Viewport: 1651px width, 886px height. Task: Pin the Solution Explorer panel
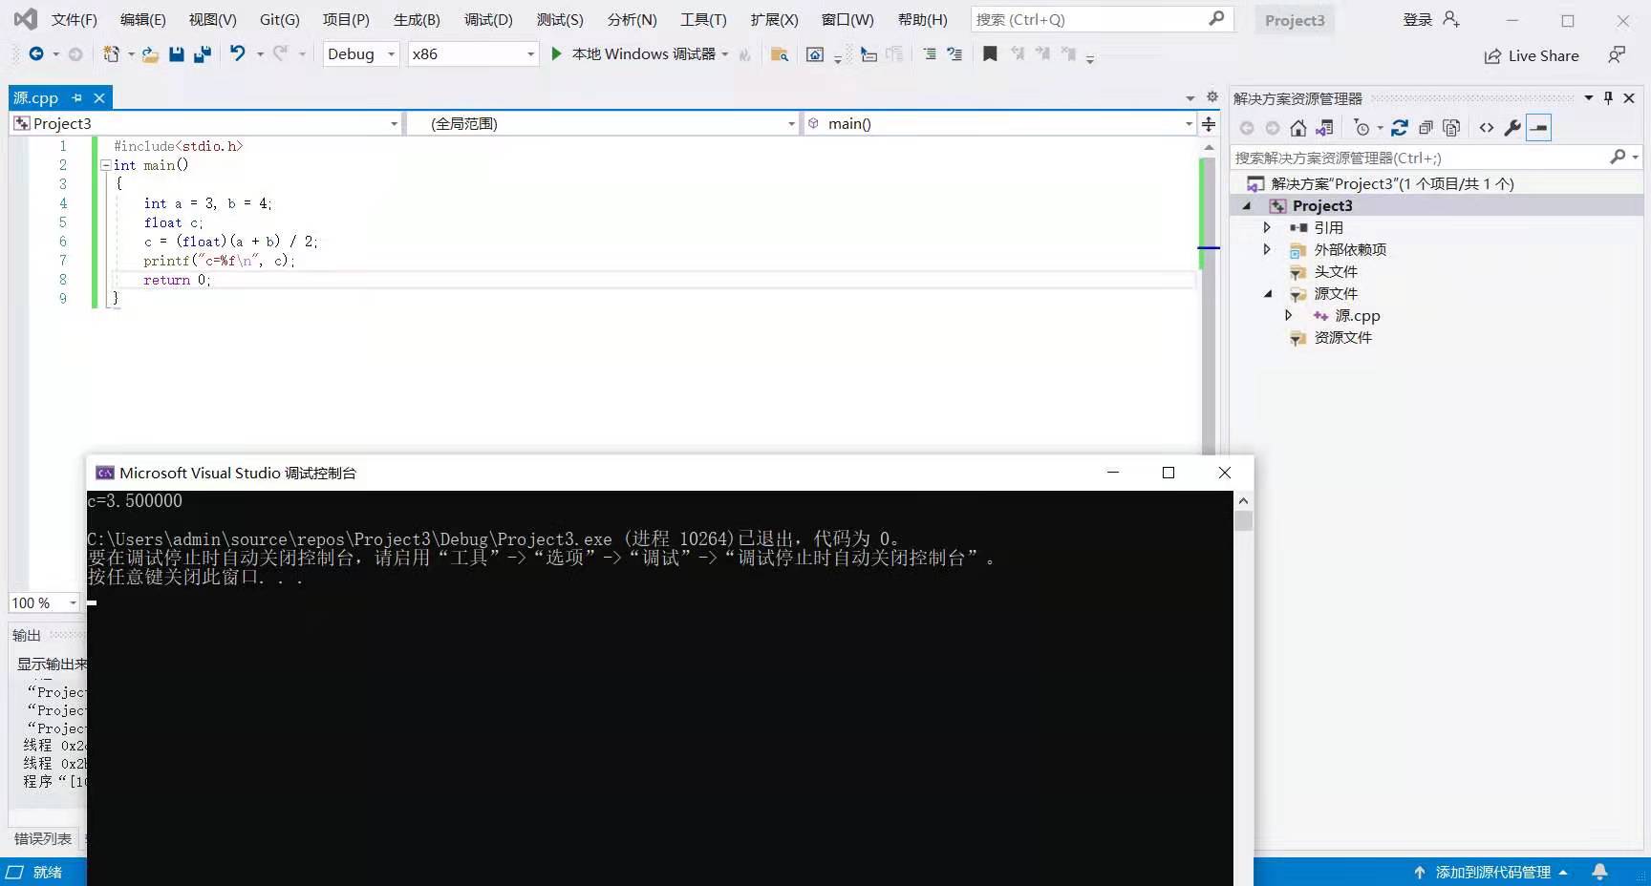click(1608, 97)
